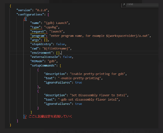Screen dimensions: 163x133
Task: Click the "args" key
Action: tap(35, 40)
